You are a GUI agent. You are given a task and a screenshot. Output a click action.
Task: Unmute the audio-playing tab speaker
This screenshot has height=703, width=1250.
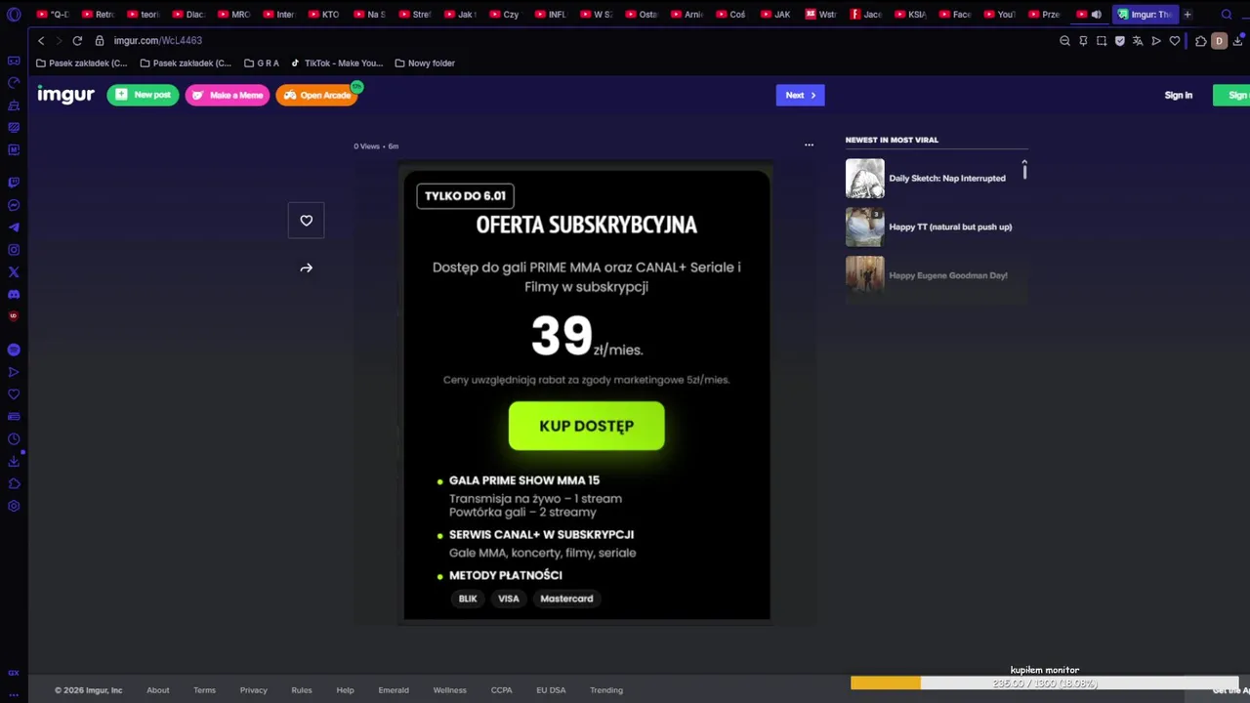pyautogui.click(x=1096, y=15)
